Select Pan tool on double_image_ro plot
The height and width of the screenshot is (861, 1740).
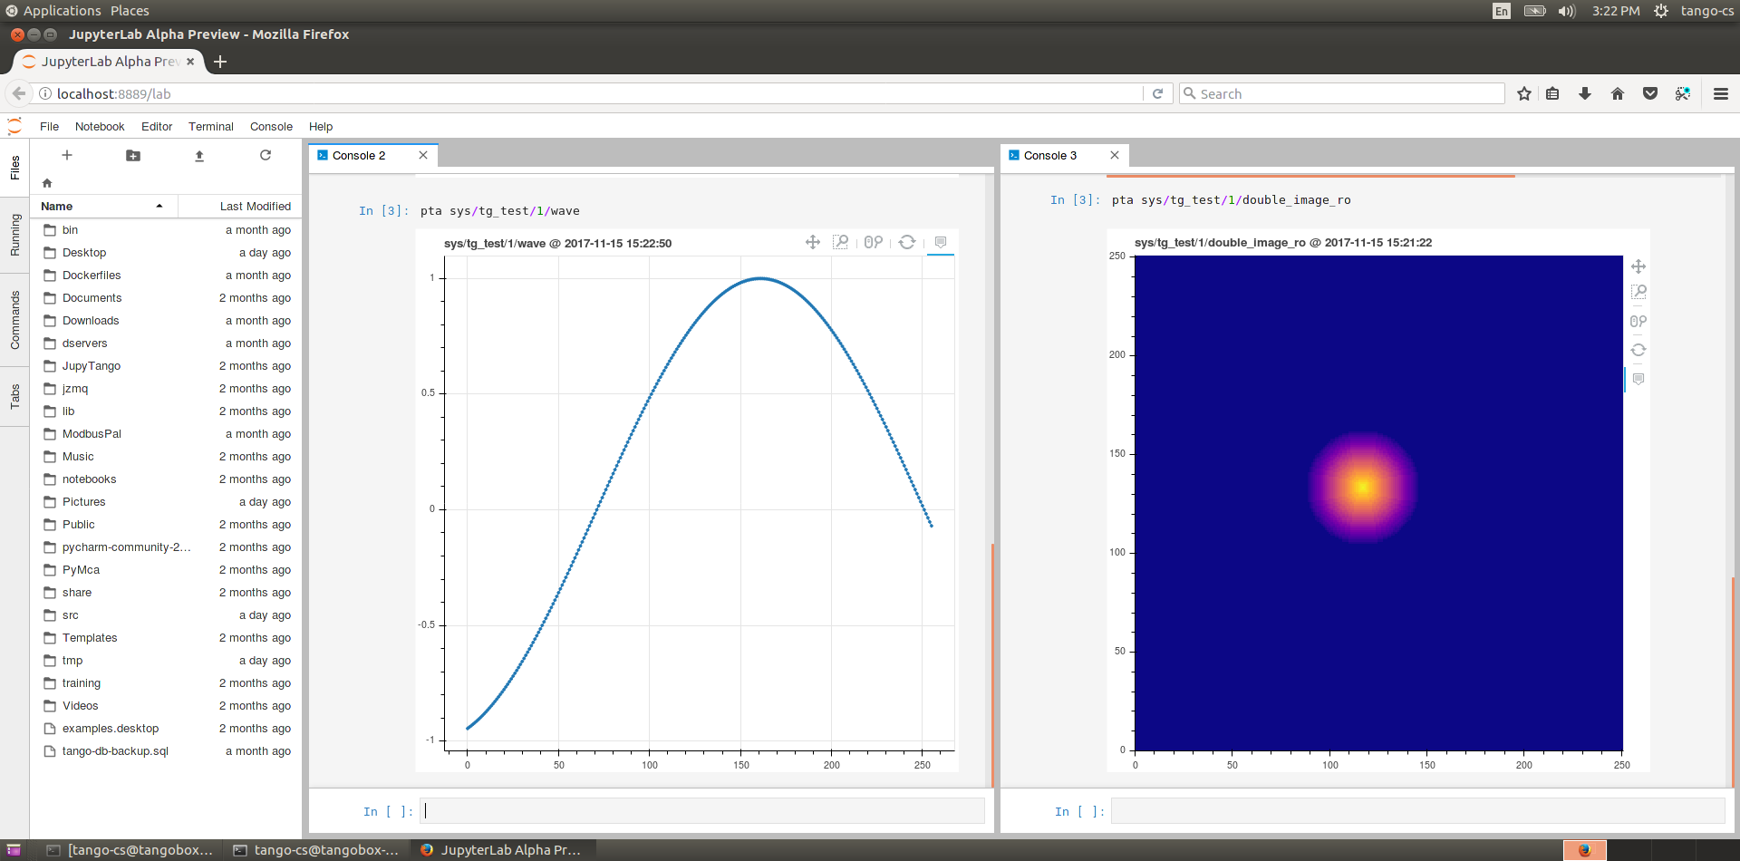[x=1638, y=266]
